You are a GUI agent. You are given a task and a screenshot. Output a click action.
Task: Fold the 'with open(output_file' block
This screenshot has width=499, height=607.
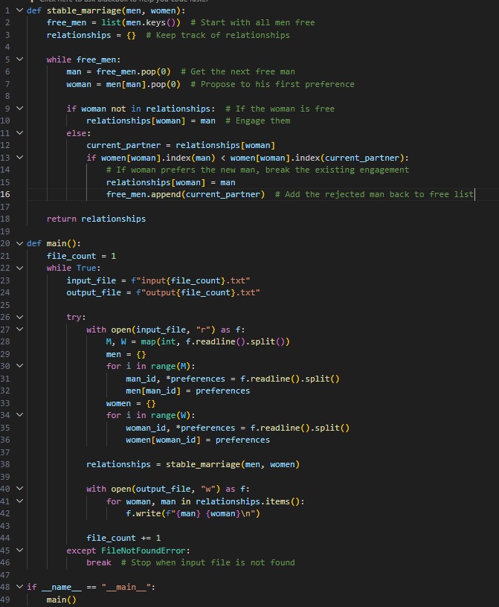19,489
